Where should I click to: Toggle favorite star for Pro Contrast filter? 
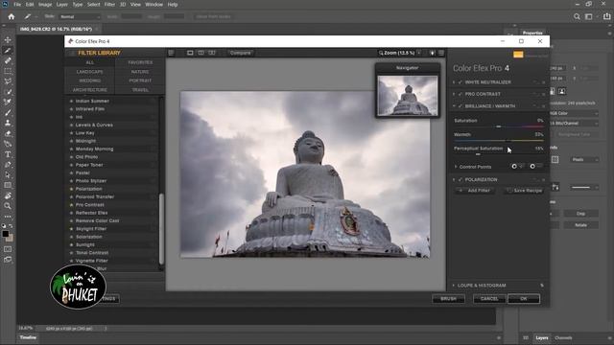(71, 205)
